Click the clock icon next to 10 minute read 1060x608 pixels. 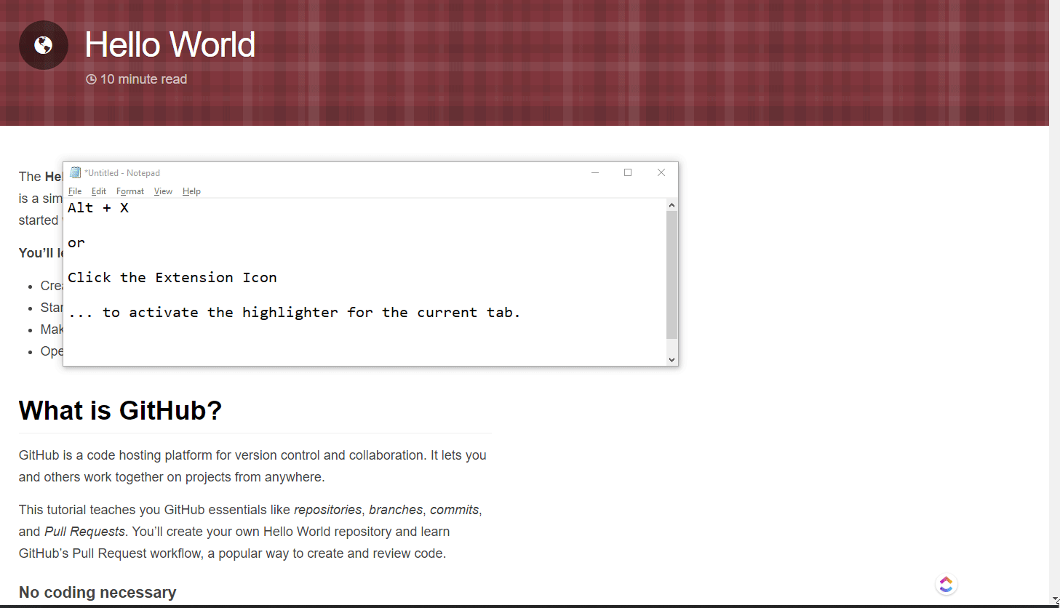point(91,79)
